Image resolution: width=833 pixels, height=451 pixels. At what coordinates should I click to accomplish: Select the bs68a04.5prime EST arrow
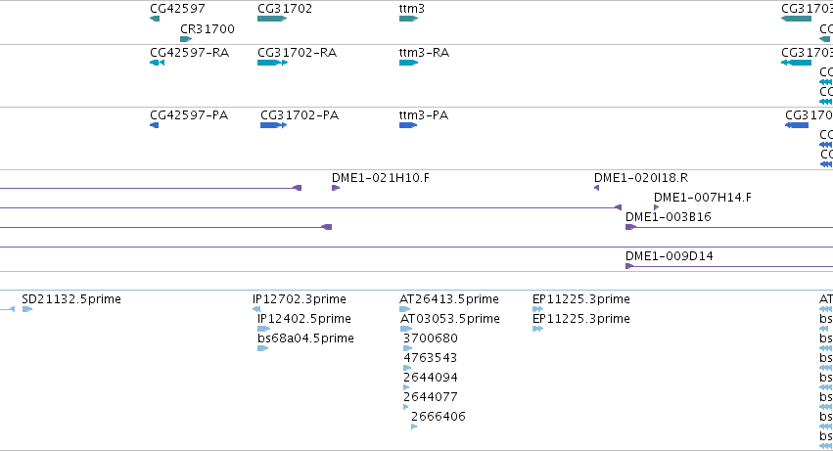pos(263,348)
